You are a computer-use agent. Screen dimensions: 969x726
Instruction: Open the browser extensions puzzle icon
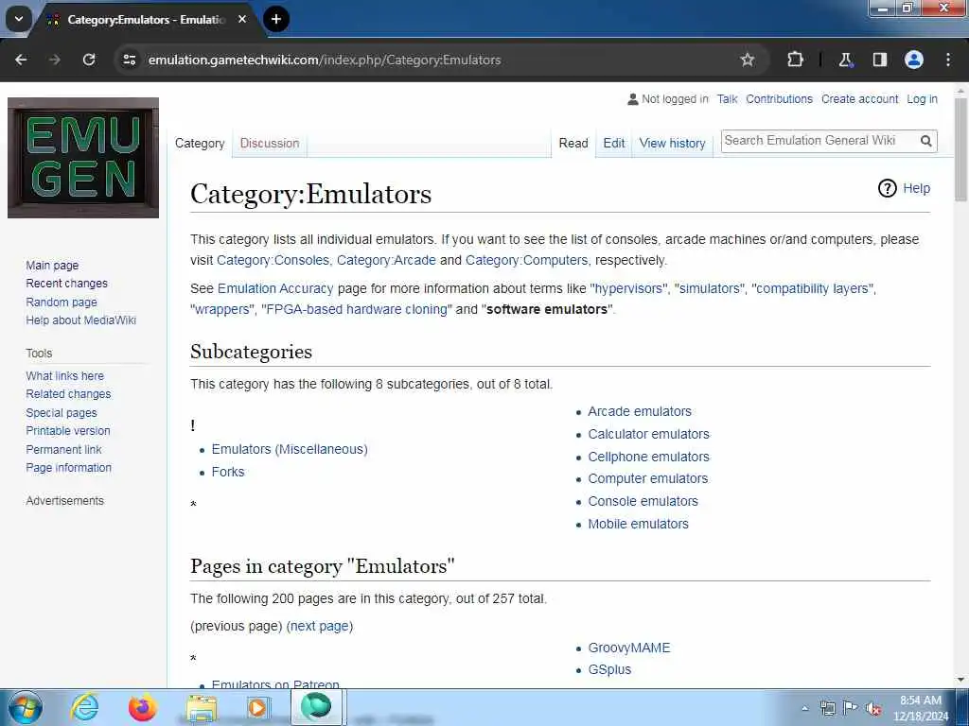[x=795, y=60]
